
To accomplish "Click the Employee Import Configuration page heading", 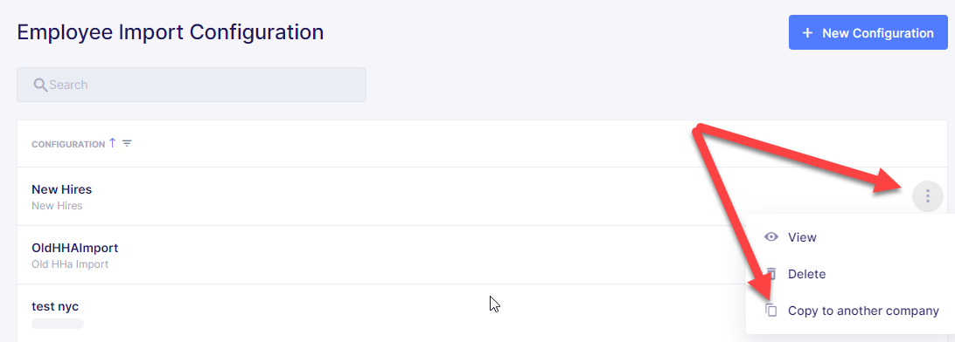I will (171, 32).
